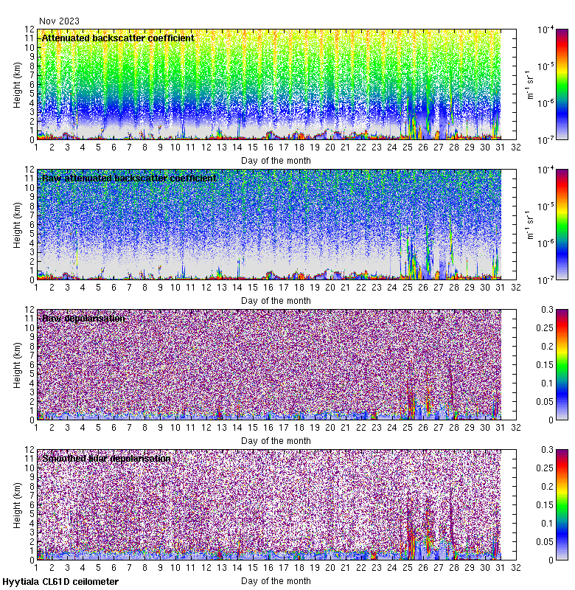This screenshot has width=575, height=590.
Task: Click the 0 tick on the Smoothed depolarisation colorbar
Action: pyautogui.click(x=551, y=560)
